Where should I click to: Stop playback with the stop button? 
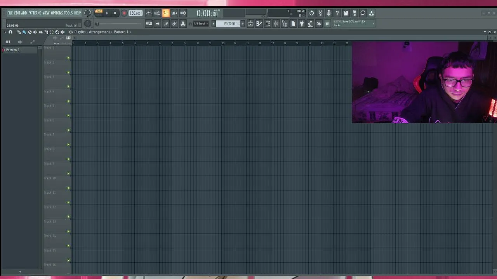point(115,13)
